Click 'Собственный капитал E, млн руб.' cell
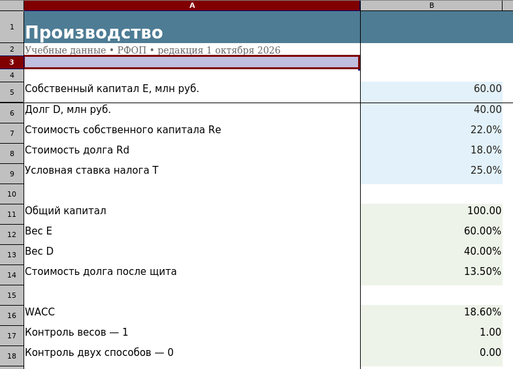Image resolution: width=513 pixels, height=369 pixels. 192,92
